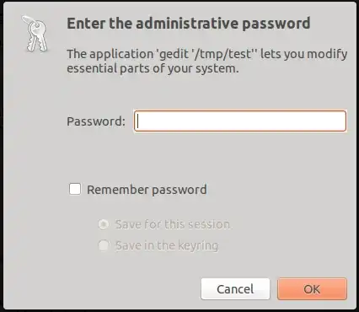Enable the Remember password checkbox
Screen dimensions: 359x312
point(75,189)
